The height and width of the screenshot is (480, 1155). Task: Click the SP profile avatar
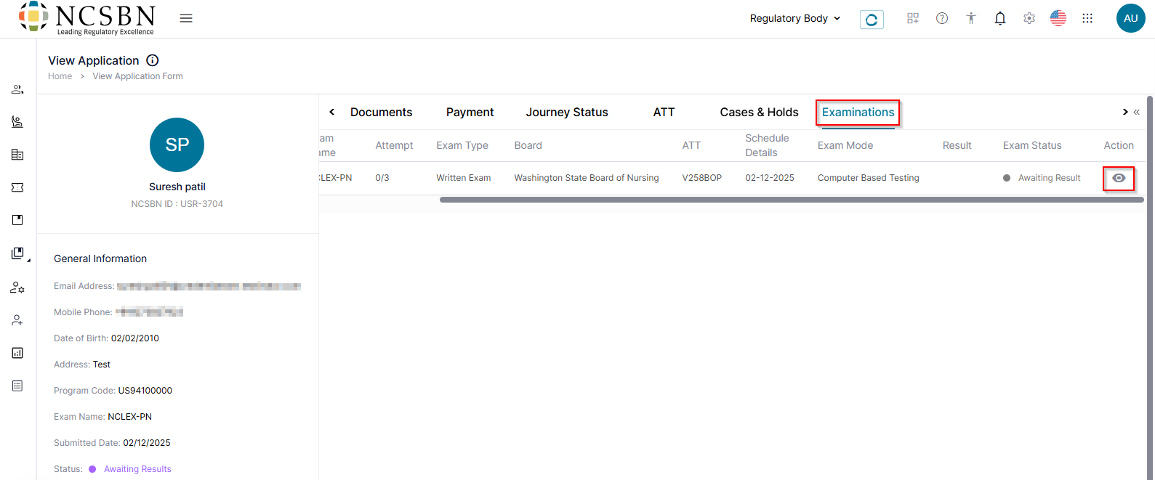(177, 145)
